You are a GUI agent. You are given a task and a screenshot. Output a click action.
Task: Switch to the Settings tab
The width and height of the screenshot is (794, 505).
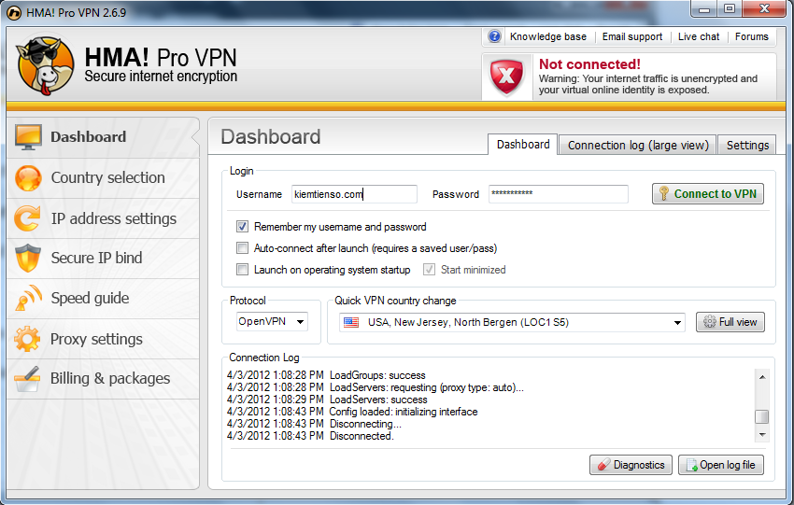[x=747, y=146]
